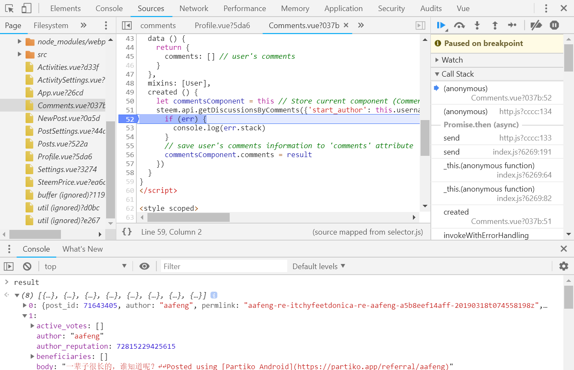
Task: Open the What's New drawer tab
Action: coord(83,249)
